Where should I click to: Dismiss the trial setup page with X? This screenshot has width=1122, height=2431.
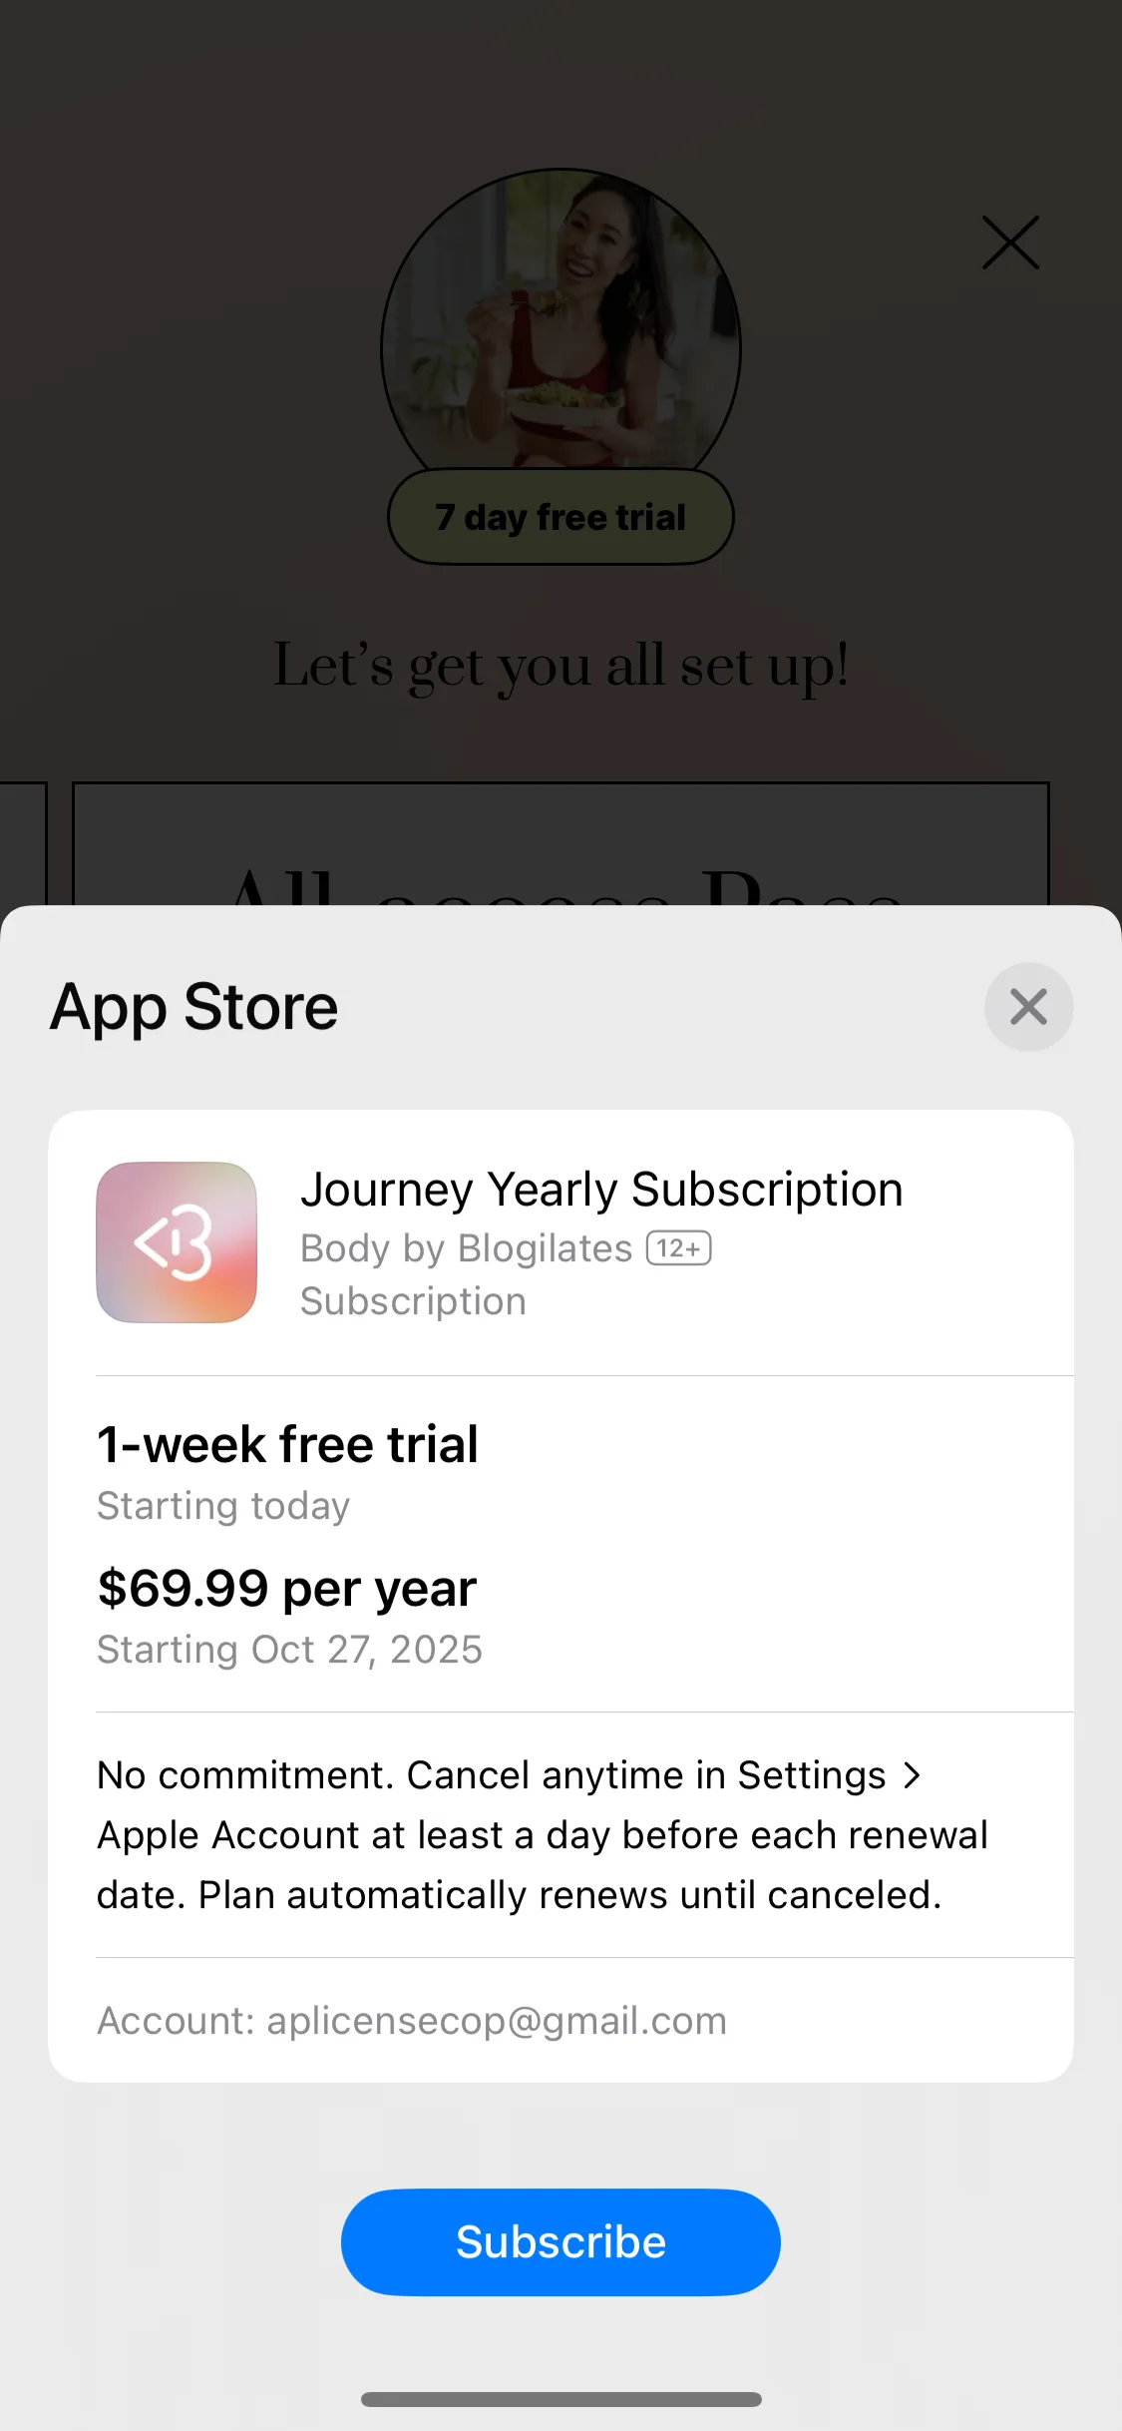pos(1010,243)
